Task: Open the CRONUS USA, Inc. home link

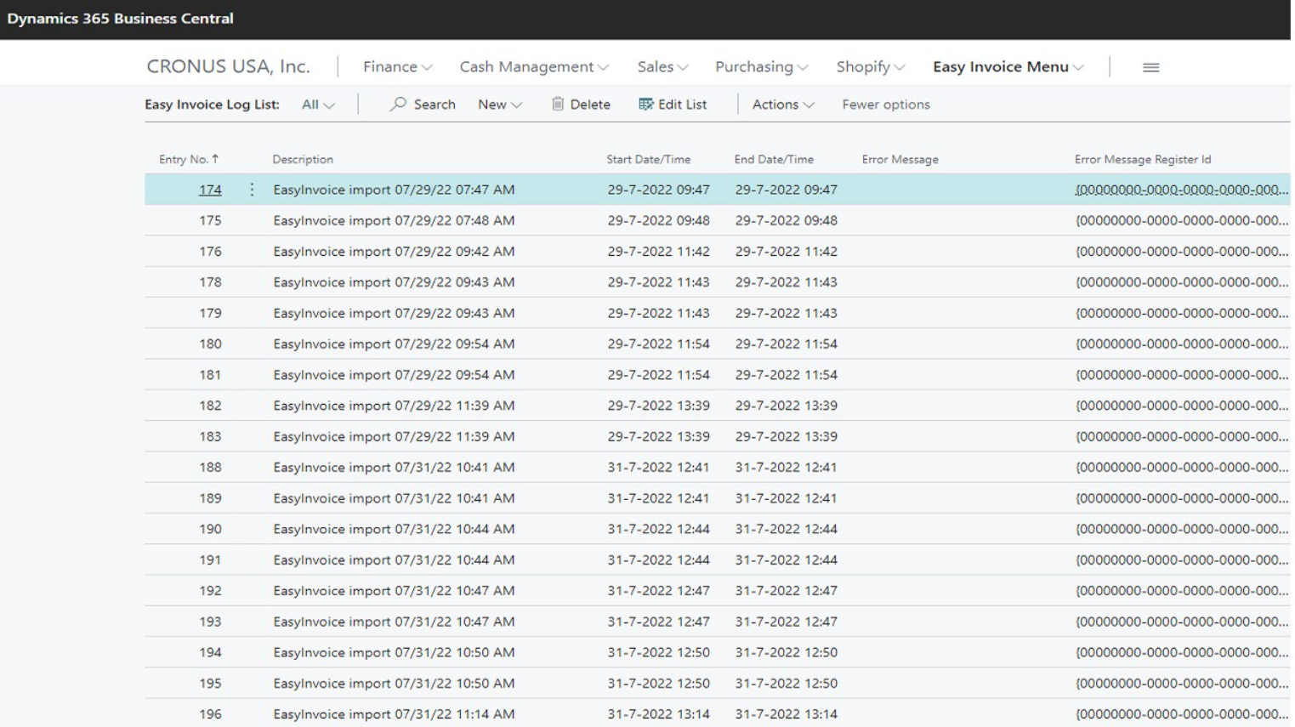Action: click(x=228, y=67)
